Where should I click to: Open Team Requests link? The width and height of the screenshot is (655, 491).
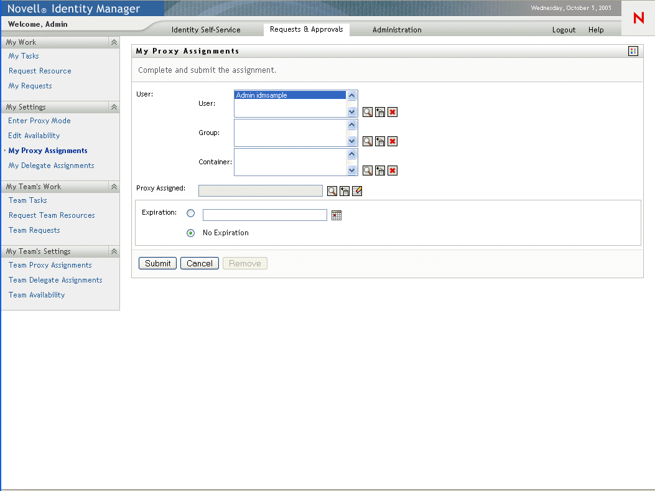point(34,230)
